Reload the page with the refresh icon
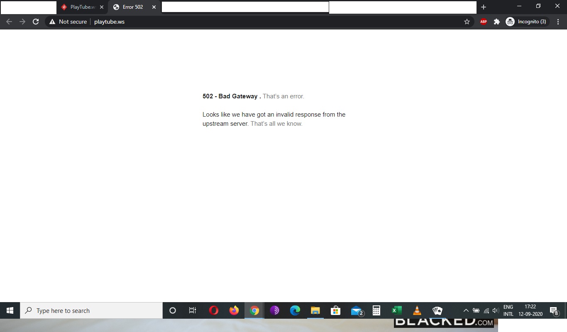Image resolution: width=567 pixels, height=332 pixels. click(36, 22)
